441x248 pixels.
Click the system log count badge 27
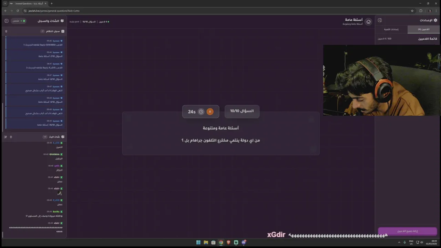coord(43,31)
